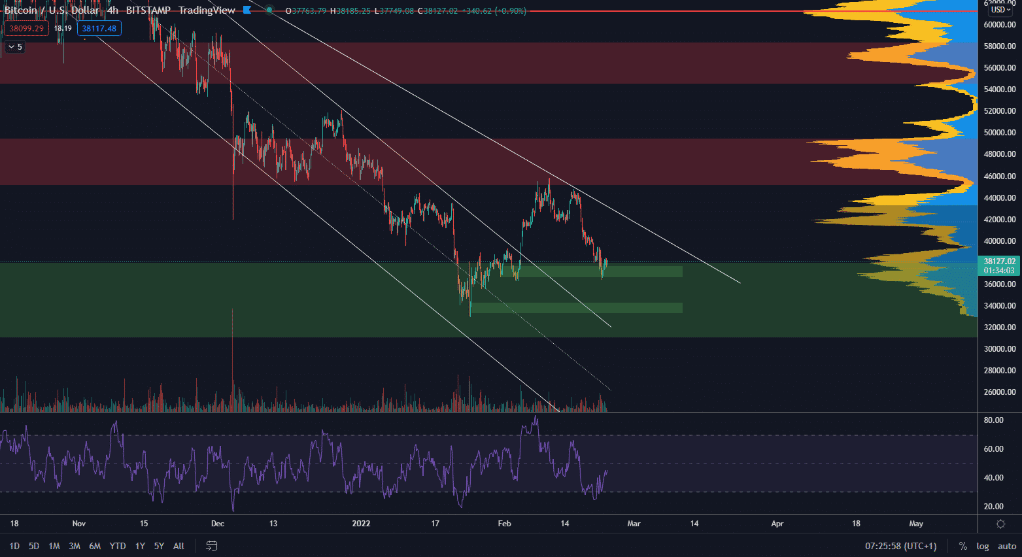This screenshot has width=1022, height=557.
Task: Click the current price label 38127.02
Action: [1000, 262]
